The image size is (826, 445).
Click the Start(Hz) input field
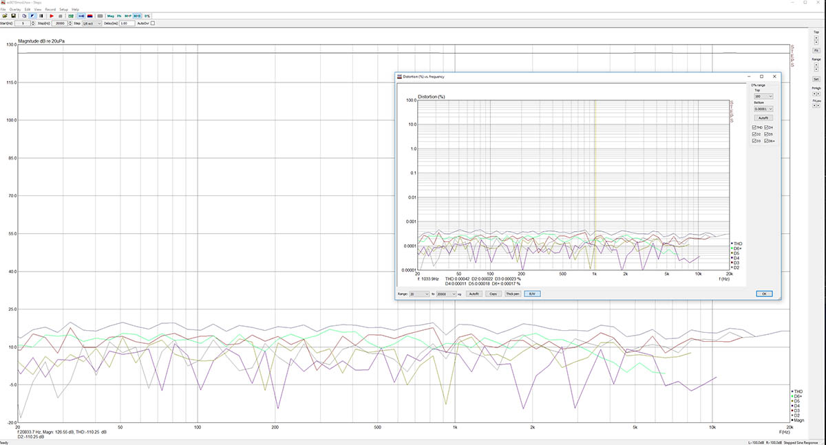[x=23, y=23]
